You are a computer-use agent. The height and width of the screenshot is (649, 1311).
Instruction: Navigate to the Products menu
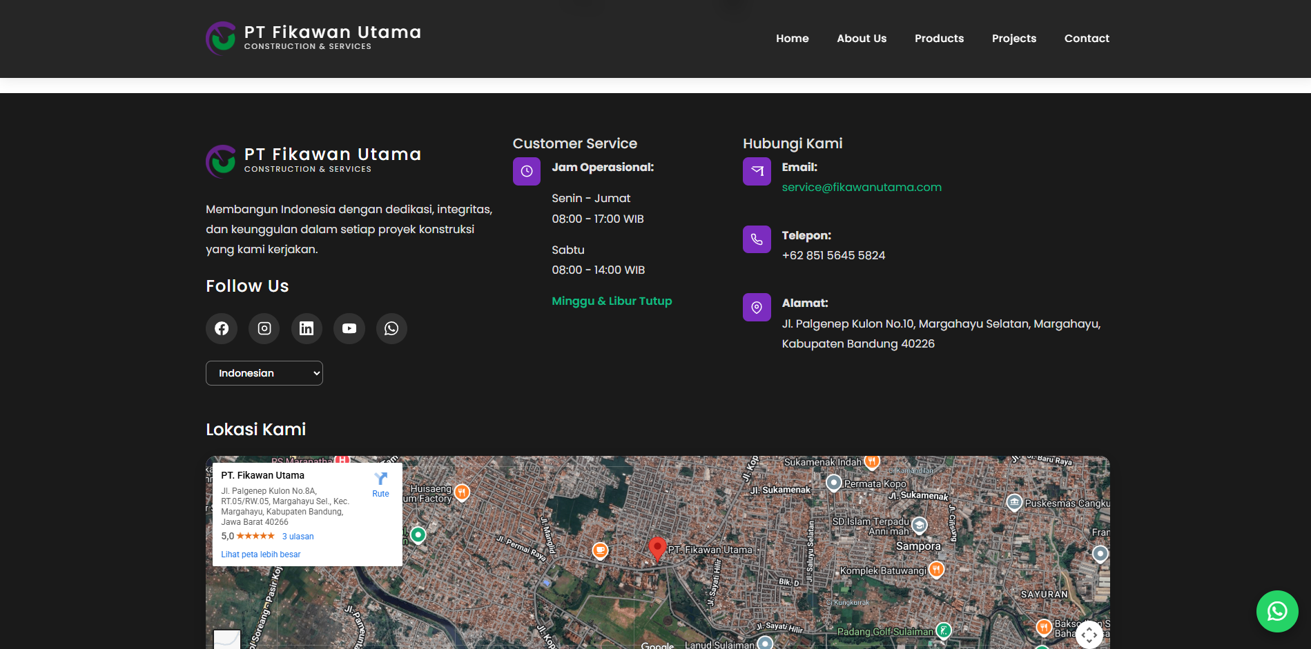point(939,39)
